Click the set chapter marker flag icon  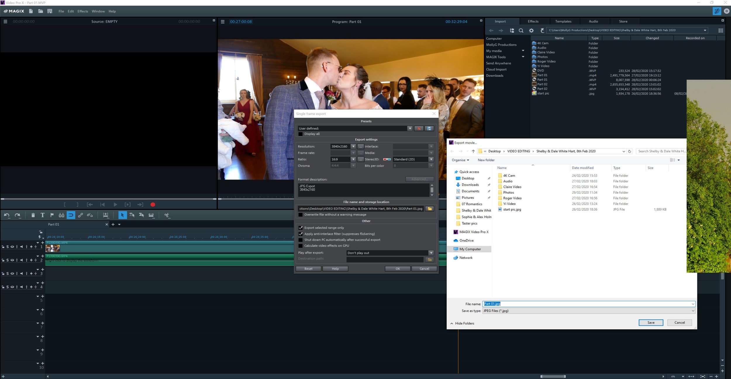52,215
